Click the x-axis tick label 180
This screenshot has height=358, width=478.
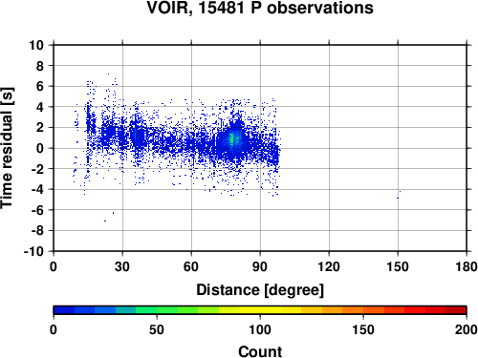coord(467,266)
